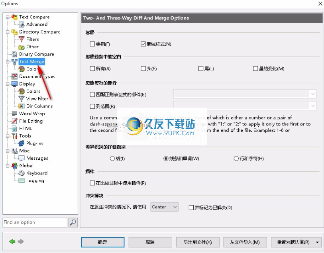Click the Dir Columns icon
This screenshot has height=253, width=324.
(x=22, y=106)
